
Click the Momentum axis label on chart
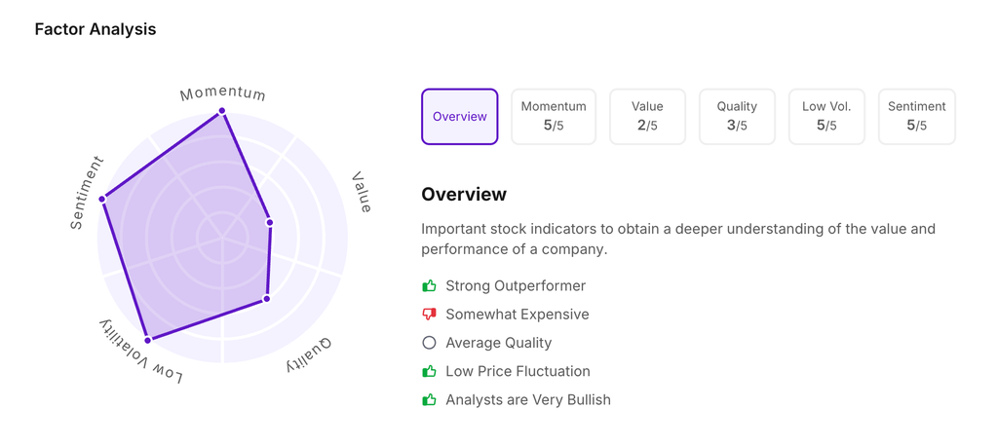223,93
